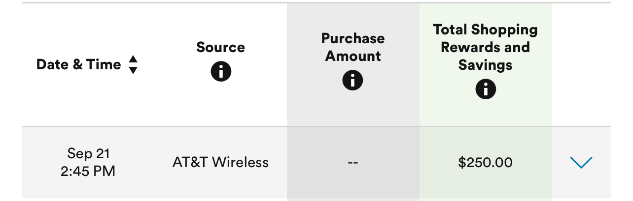Select the $250.00 rewards value

pos(485,162)
